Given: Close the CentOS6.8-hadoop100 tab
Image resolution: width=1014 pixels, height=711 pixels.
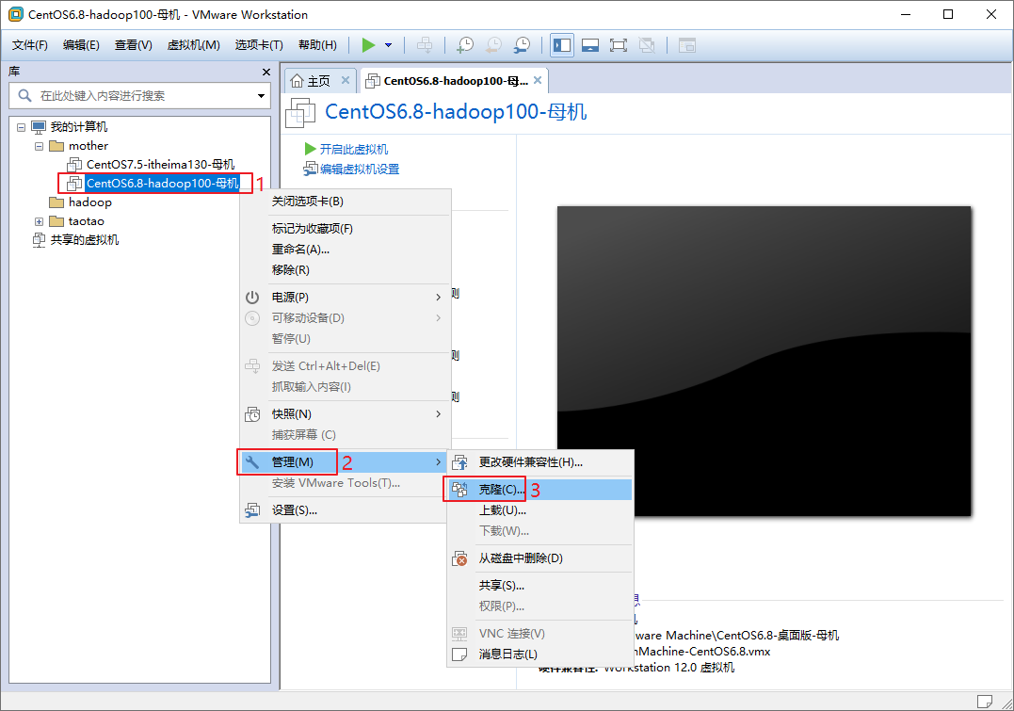Looking at the screenshot, I should click(538, 80).
